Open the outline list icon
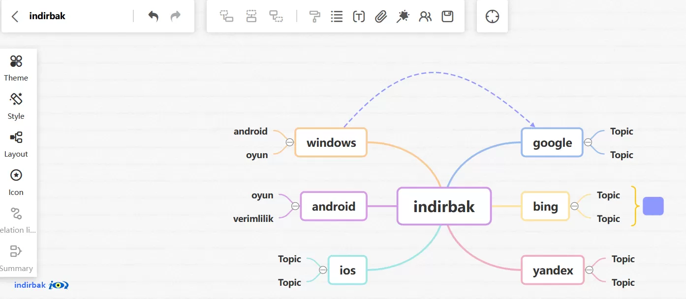Screen dimensions: 686x299 pos(337,16)
